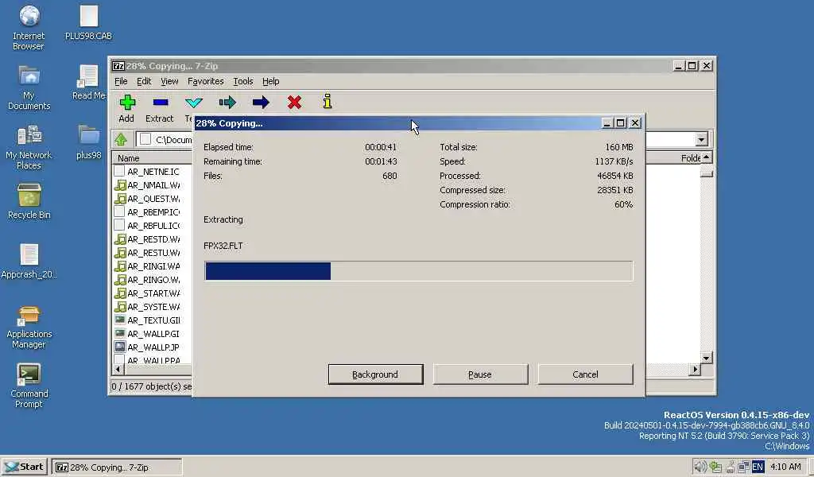This screenshot has width=814, height=477.
Task: Open the Tools menu
Action: 243,81
